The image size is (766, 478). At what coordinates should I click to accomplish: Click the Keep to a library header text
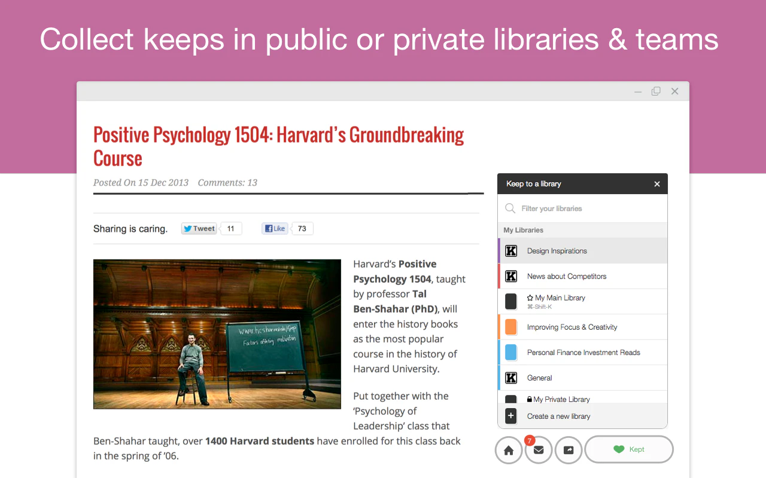point(534,184)
